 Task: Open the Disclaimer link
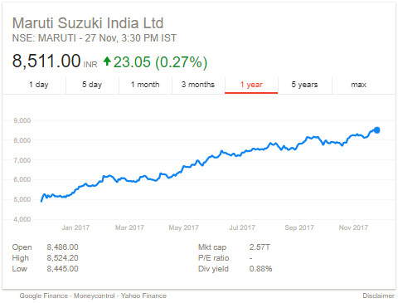pyautogui.click(x=378, y=296)
